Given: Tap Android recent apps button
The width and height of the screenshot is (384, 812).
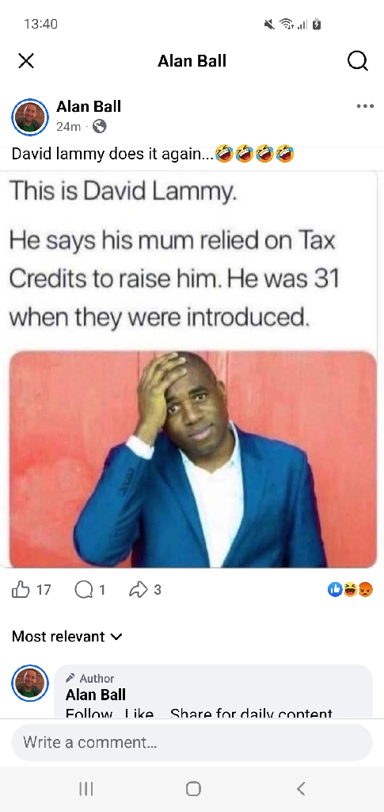Looking at the screenshot, I should [x=86, y=789].
